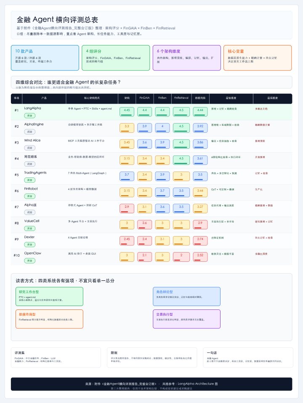Click the ValueCell product name
Viewport: 303px width, 403px height.
coord(32,221)
